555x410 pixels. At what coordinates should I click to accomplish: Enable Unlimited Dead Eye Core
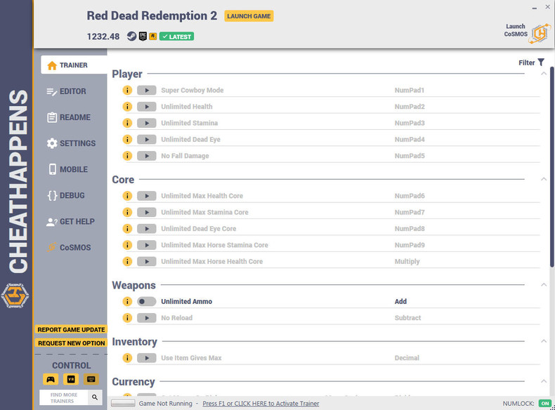pyautogui.click(x=147, y=229)
